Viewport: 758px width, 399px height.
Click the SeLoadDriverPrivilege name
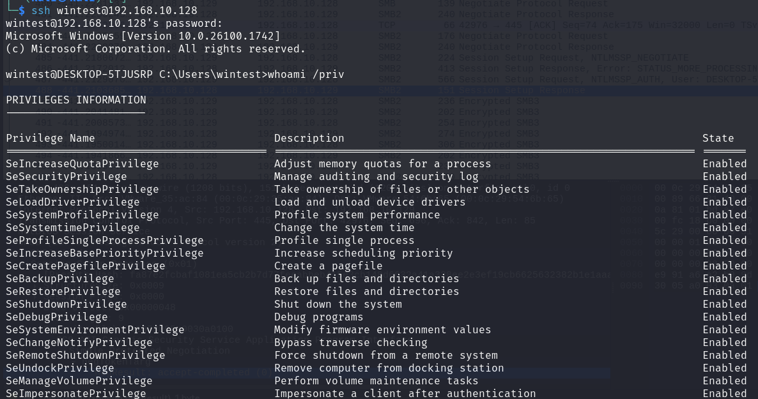(73, 202)
